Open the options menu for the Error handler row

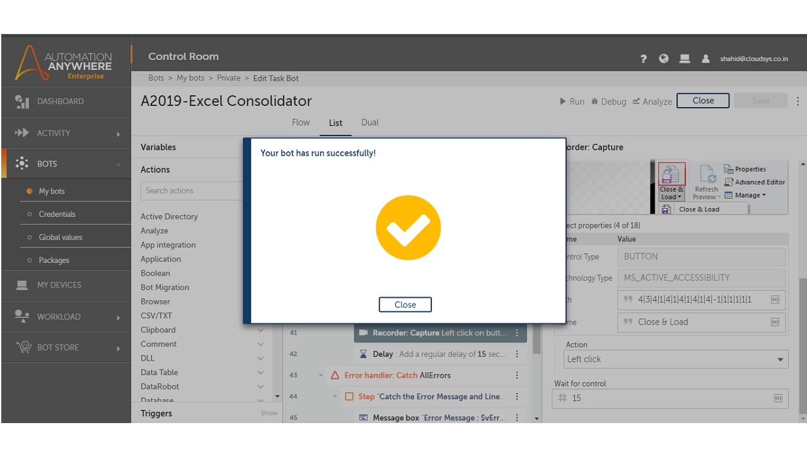[517, 375]
